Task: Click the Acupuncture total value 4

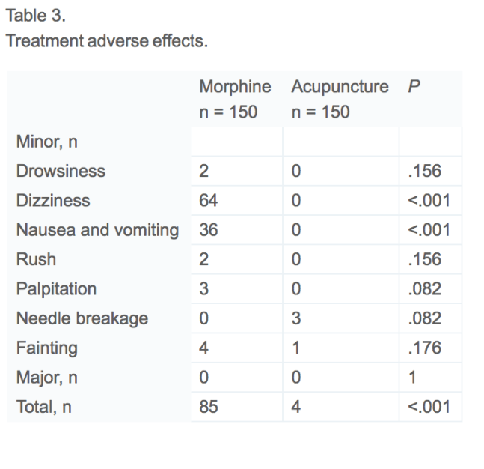Action: 295,408
